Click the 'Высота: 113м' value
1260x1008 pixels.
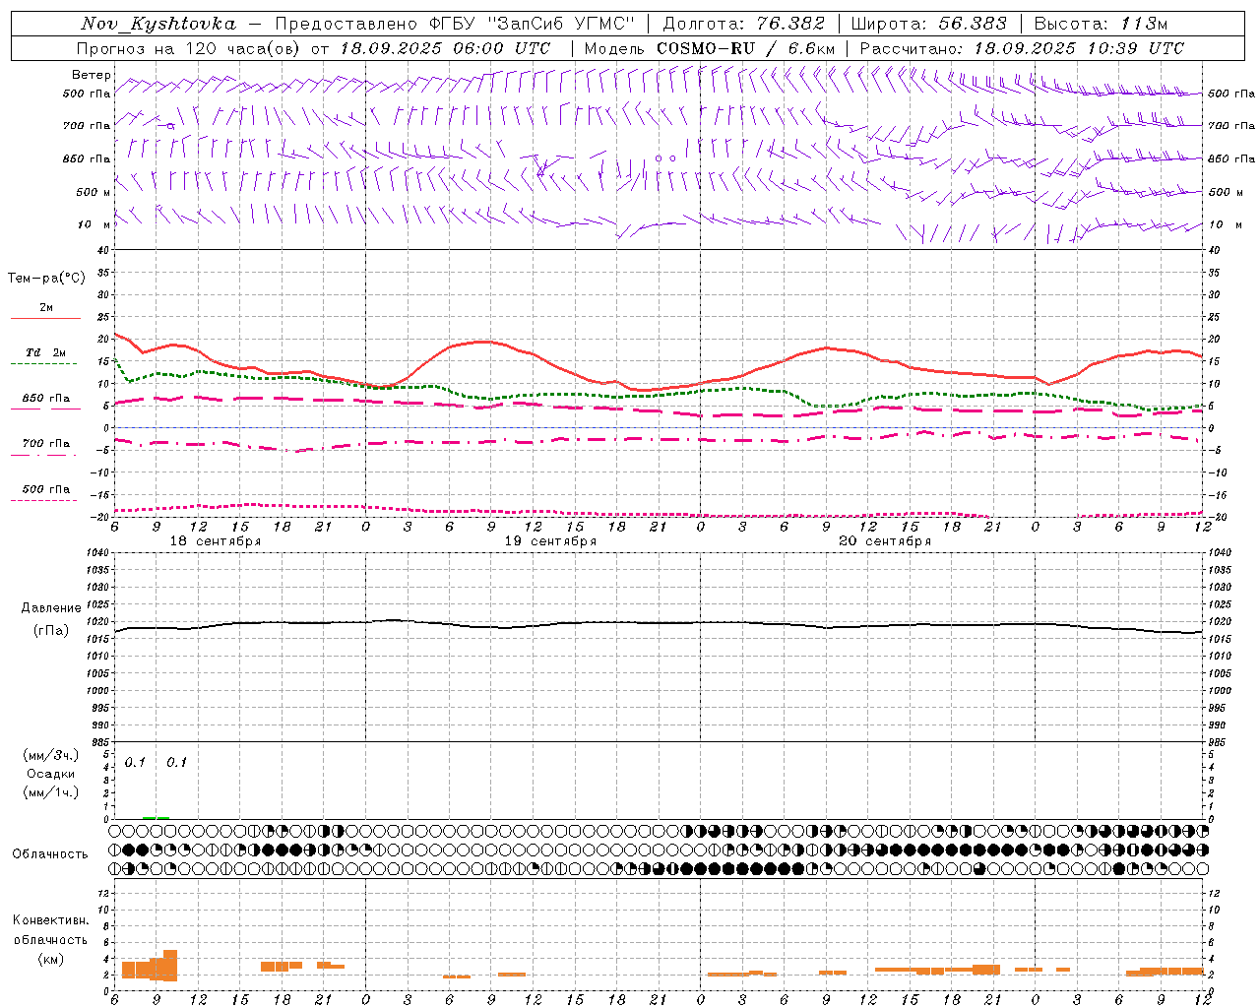(1101, 24)
